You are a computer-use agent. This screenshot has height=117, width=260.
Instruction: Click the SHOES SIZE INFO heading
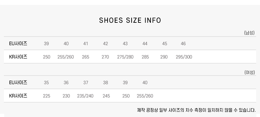130,20
